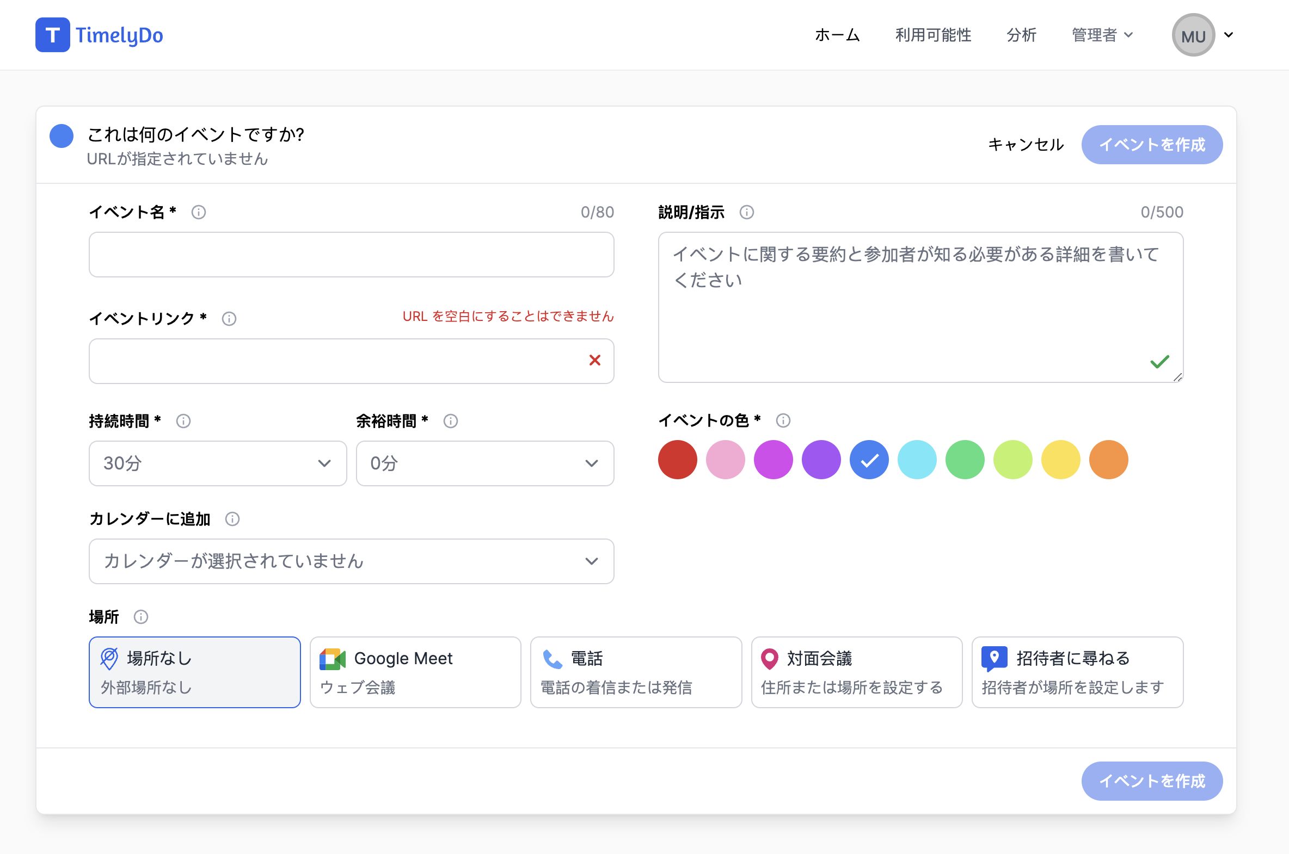Viewport: 1289px width, 854px height.
Task: Choose the pink event color swatch
Action: (726, 460)
